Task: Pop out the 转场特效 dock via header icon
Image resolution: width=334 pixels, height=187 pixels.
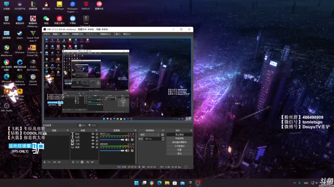Action: tap(163, 130)
